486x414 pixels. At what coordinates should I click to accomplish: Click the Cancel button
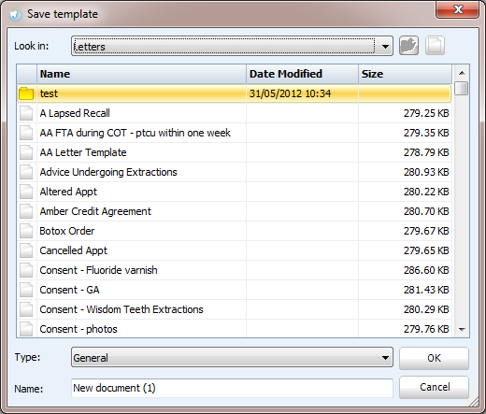434,387
